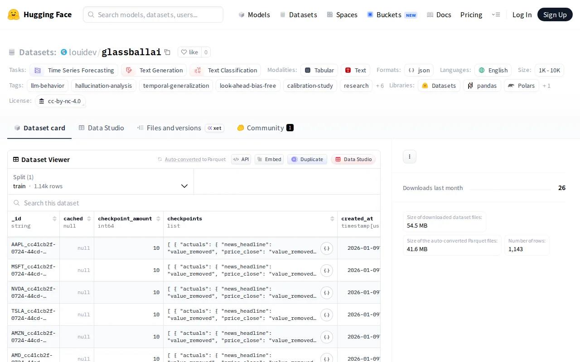Open the three-dot options menu
The image size is (580, 362).
tap(410, 157)
